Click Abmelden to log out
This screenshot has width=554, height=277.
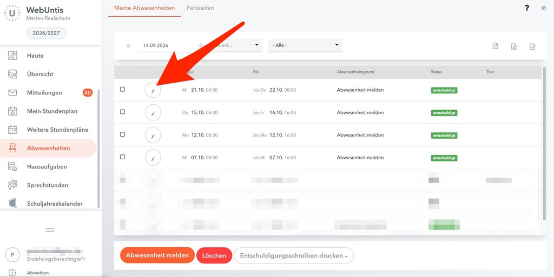[x=38, y=273]
